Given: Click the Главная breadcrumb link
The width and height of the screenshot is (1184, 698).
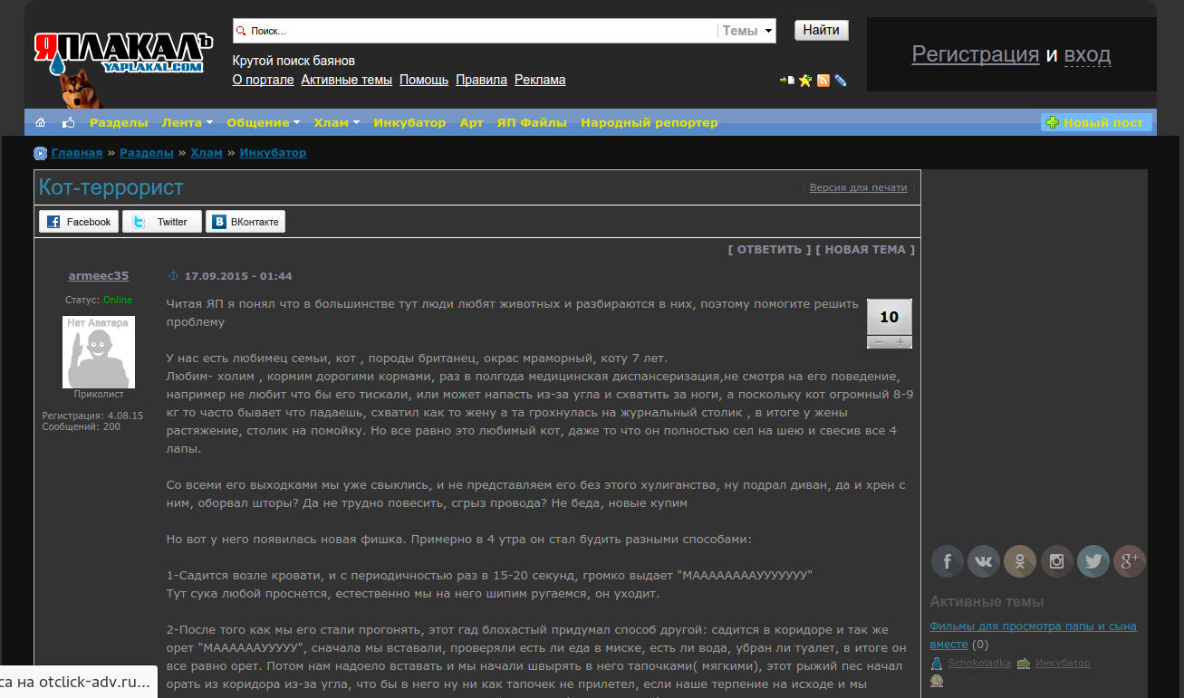Looking at the screenshot, I should click(77, 153).
